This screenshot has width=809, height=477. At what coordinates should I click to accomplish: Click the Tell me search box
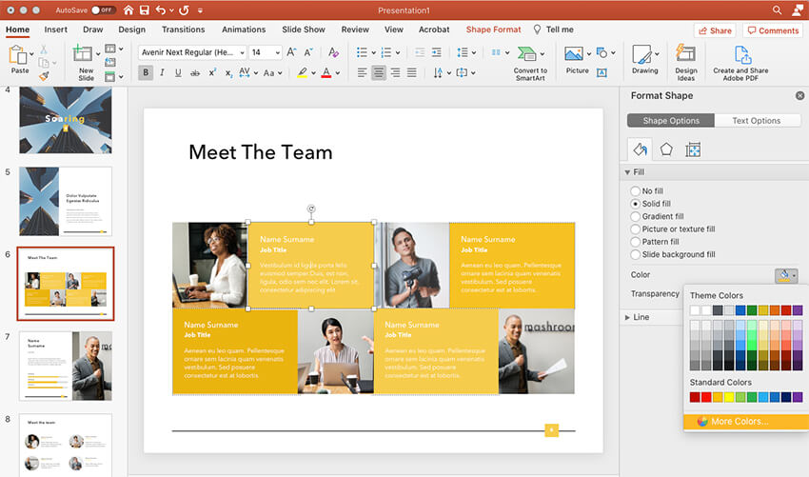click(x=554, y=30)
